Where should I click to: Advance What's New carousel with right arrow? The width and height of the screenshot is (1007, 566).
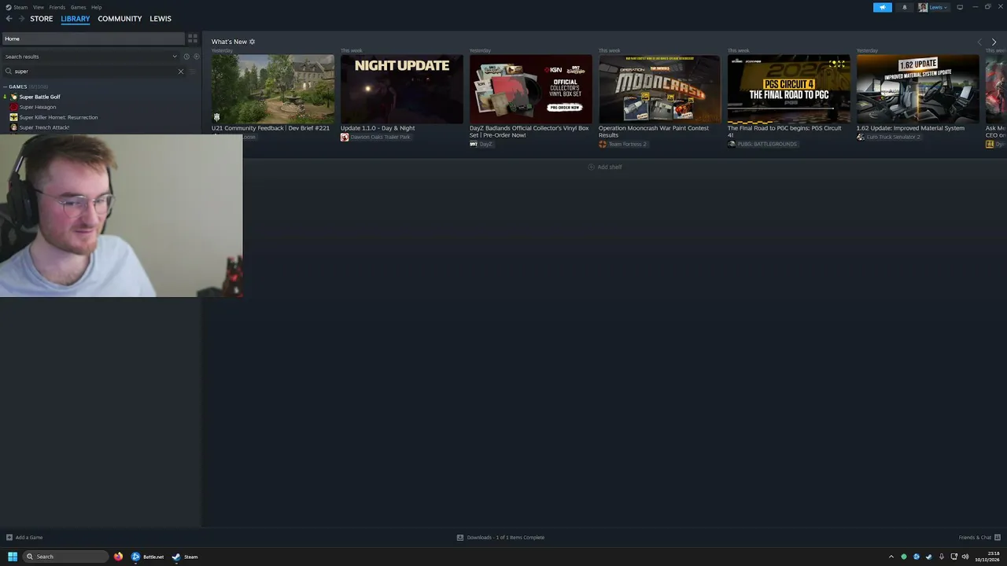click(994, 42)
